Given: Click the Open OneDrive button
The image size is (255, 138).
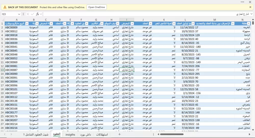Looking at the screenshot, I should click(96, 7).
